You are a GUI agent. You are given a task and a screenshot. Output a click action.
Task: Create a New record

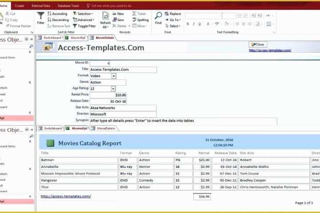pos(118,14)
